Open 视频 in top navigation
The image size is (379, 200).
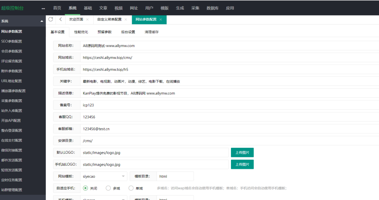pyautogui.click(x=118, y=8)
